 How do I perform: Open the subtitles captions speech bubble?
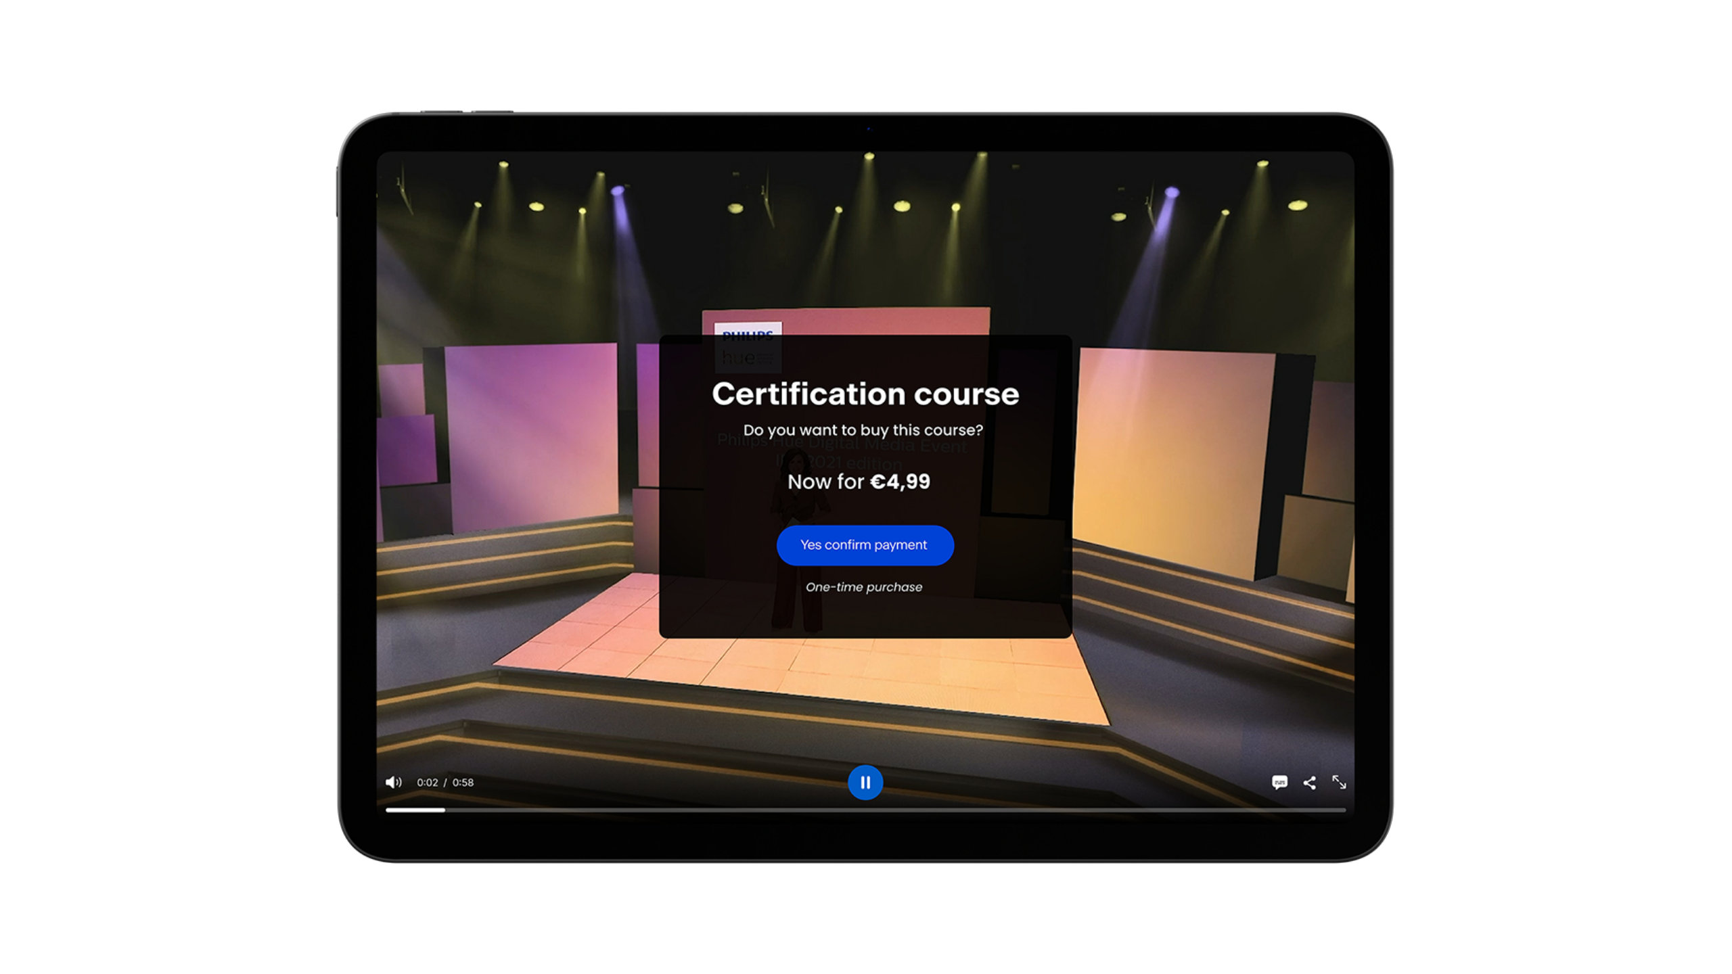1279,783
